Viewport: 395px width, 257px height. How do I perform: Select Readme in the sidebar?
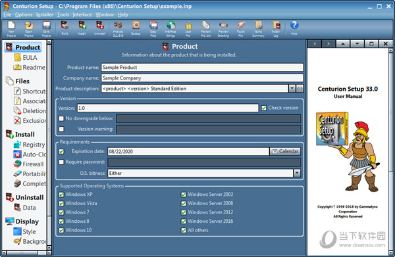(x=29, y=68)
